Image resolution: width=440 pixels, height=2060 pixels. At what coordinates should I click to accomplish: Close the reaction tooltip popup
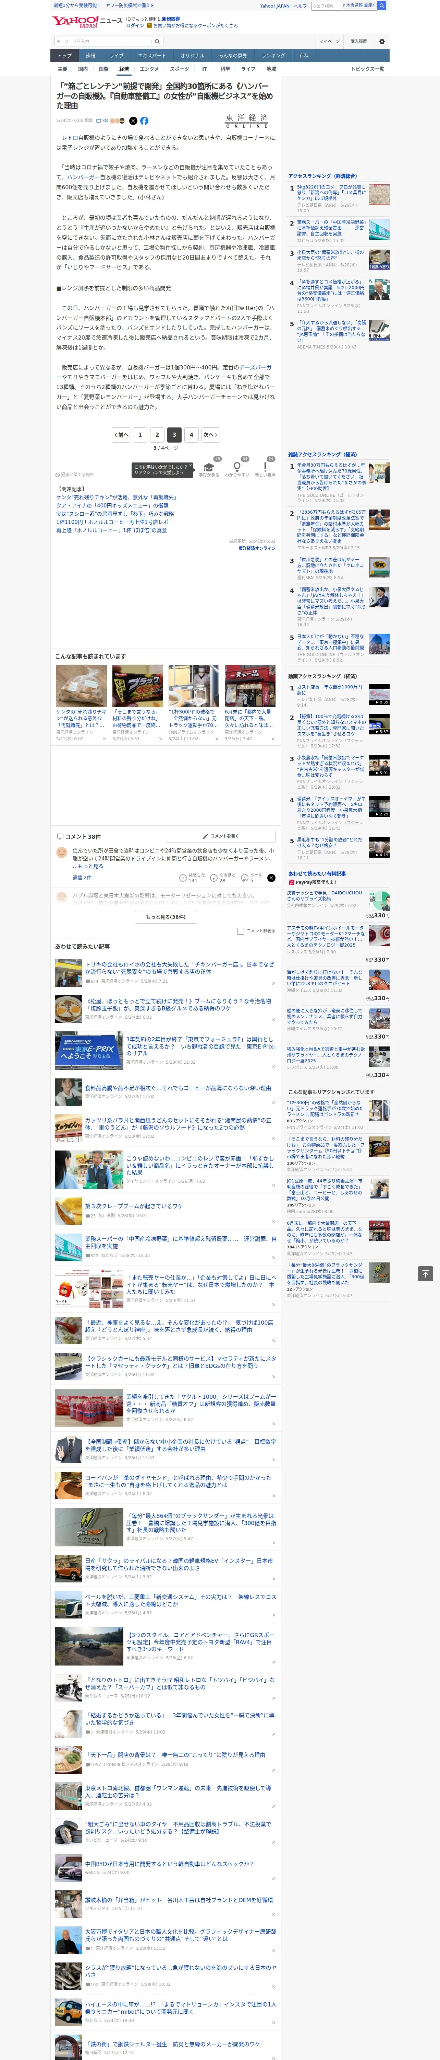190,466
